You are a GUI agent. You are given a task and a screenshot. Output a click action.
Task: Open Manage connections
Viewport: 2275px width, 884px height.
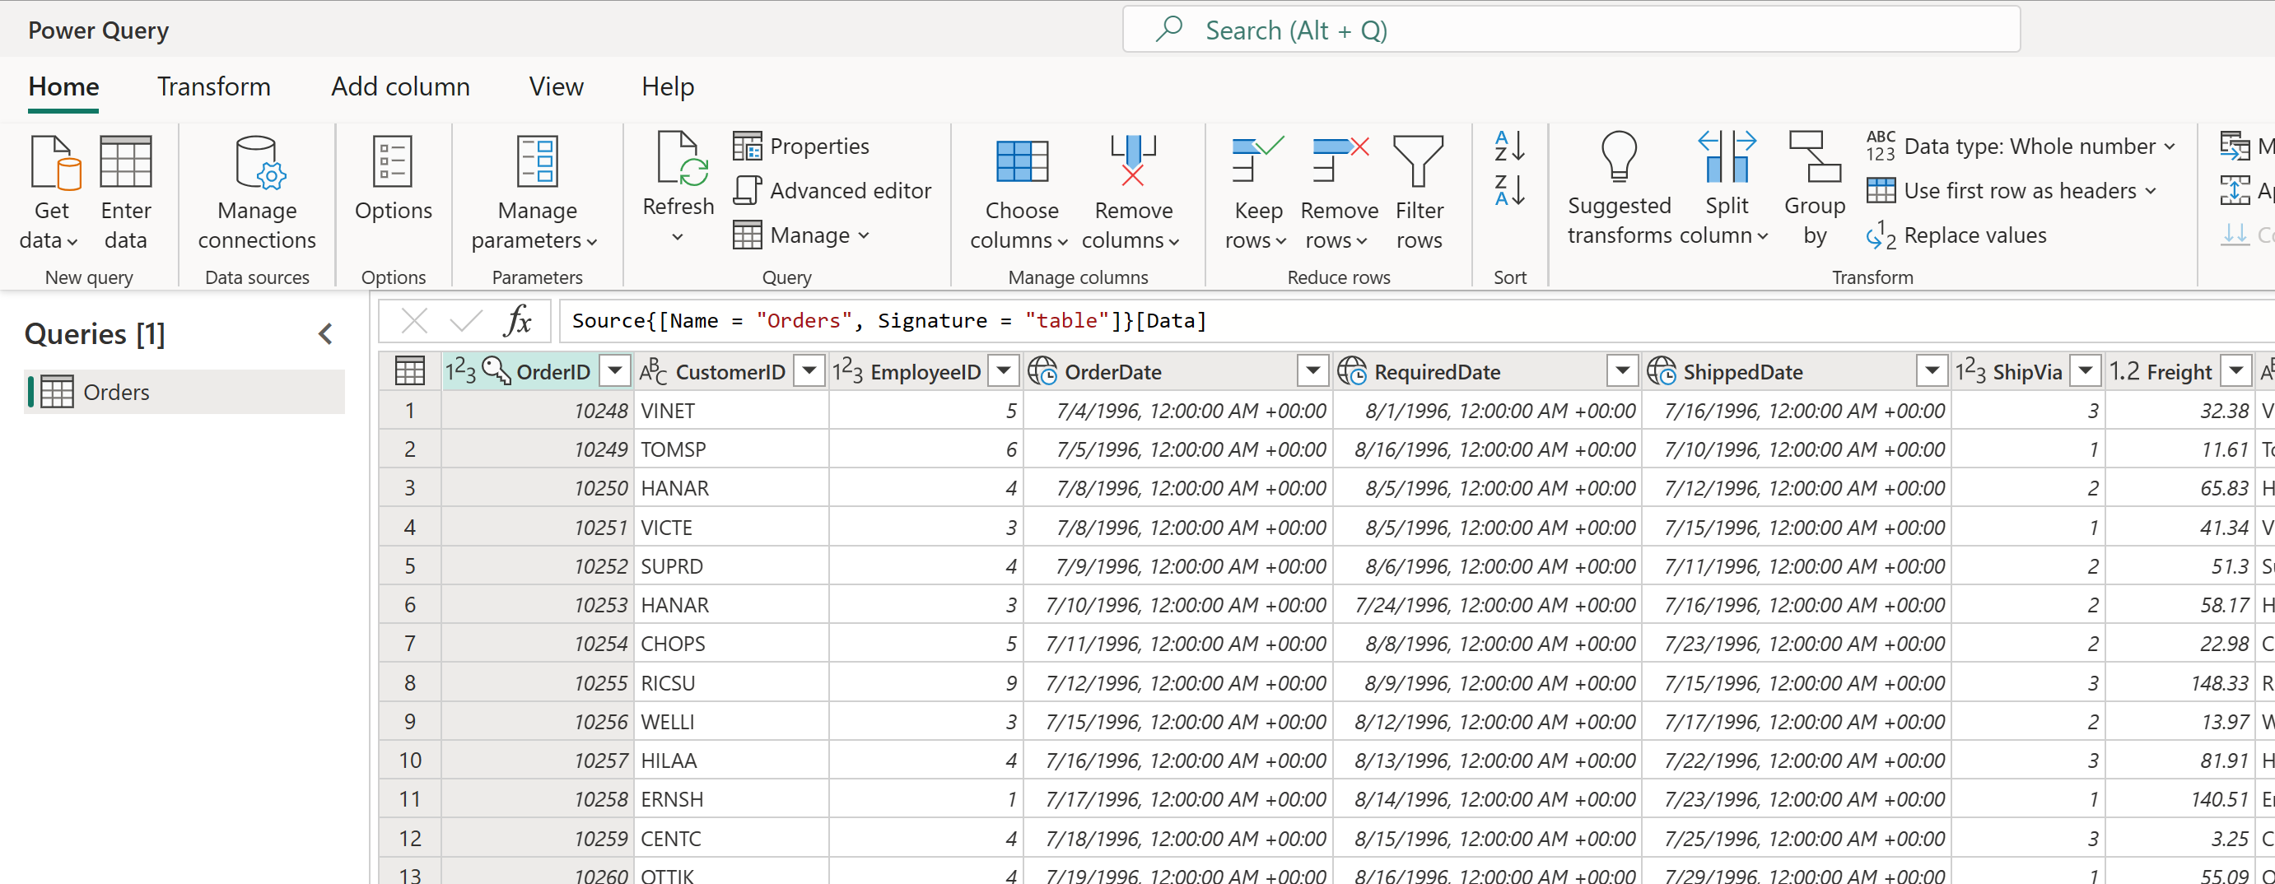click(257, 193)
